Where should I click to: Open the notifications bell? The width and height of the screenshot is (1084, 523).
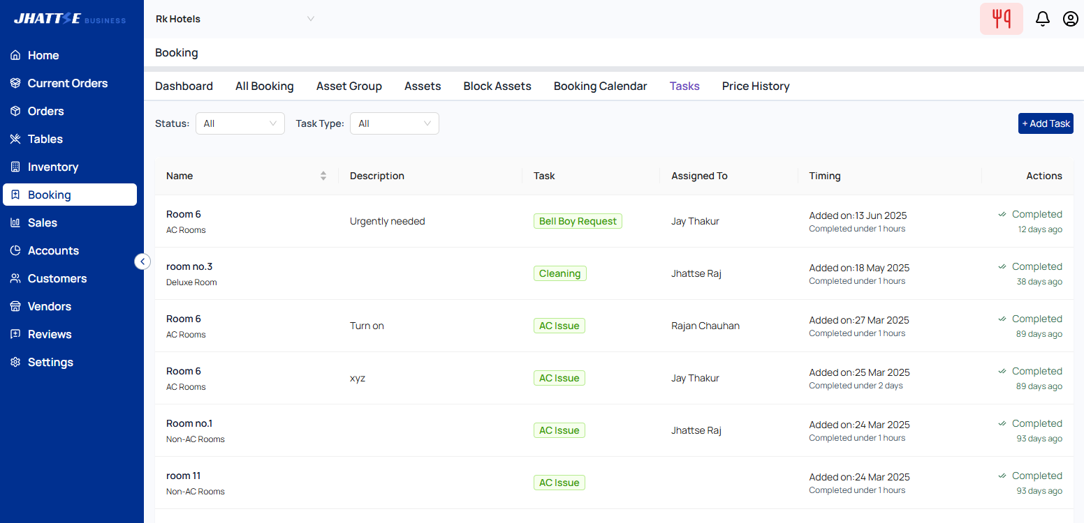1042,19
